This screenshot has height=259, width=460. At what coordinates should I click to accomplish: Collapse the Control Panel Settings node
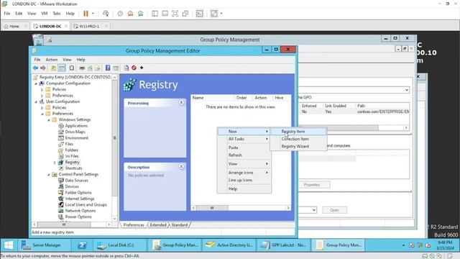click(x=49, y=174)
